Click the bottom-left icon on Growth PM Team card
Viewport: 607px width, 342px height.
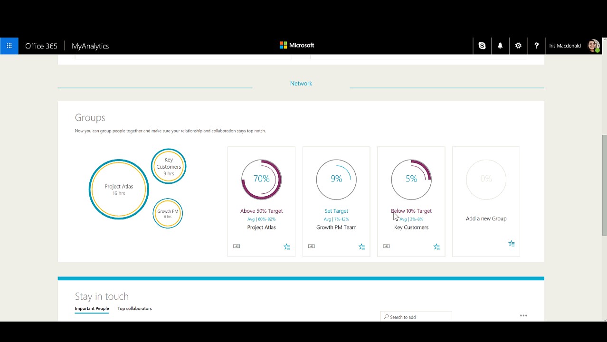click(x=312, y=246)
